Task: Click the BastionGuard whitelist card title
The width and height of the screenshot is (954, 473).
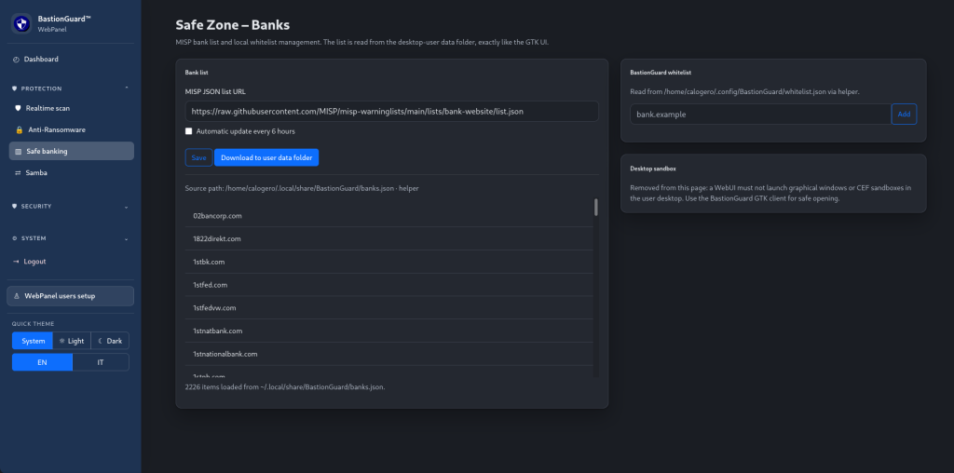Action: (661, 73)
